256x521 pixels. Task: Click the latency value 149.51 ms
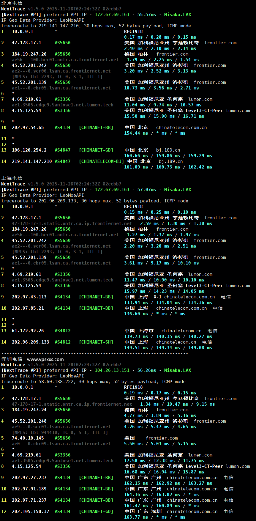(x=136, y=348)
